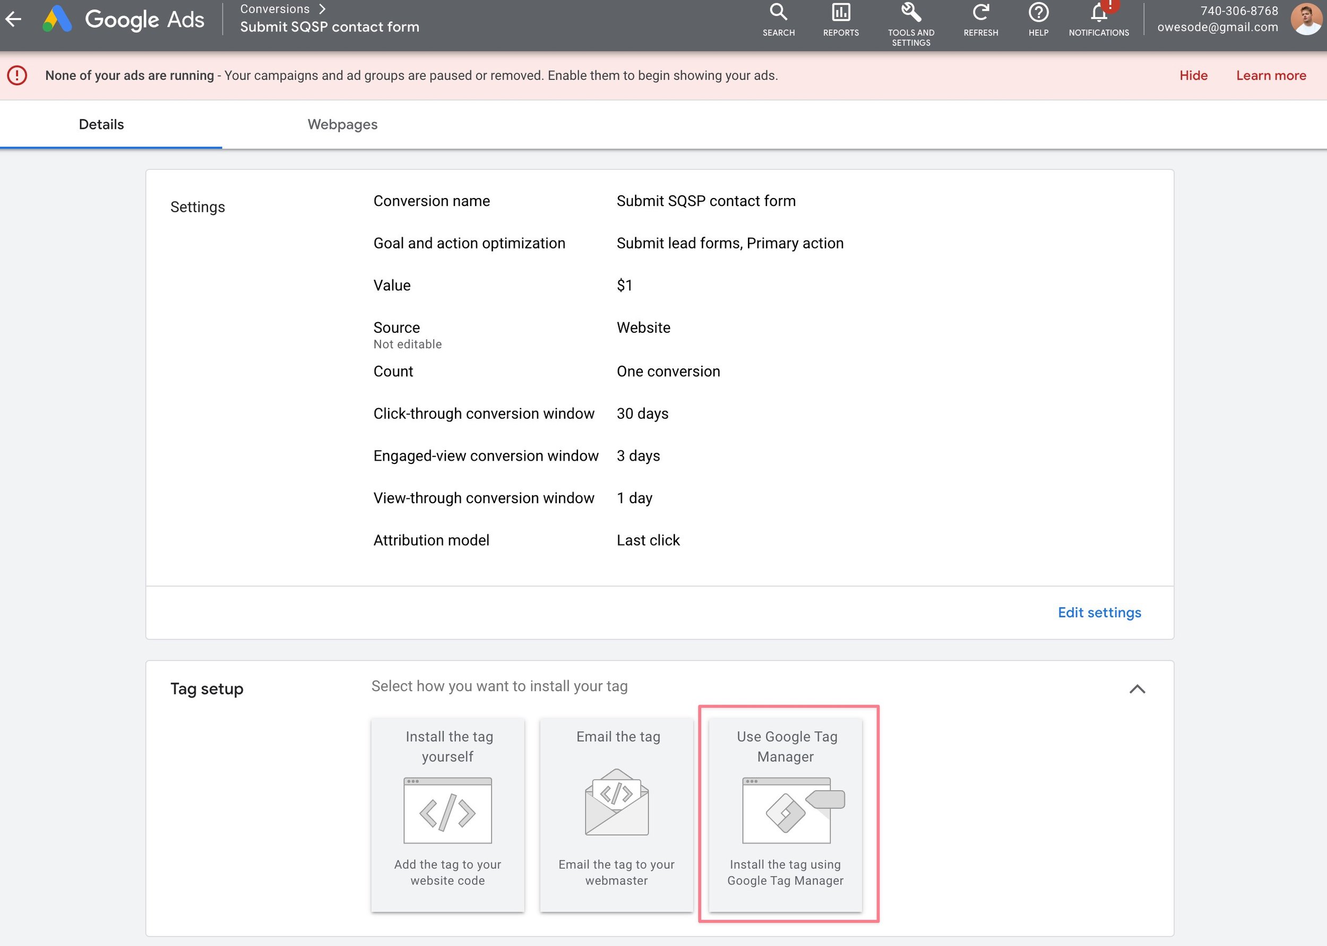Click the account email owesode@gmail.com

1217,28
